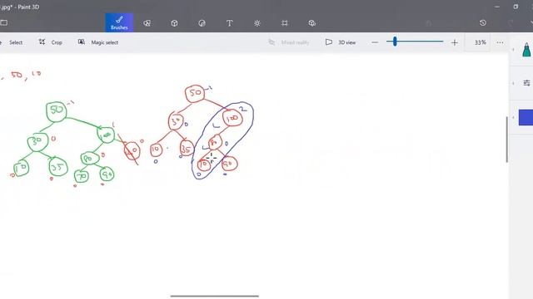Click the 33% zoom percentage field
The width and height of the screenshot is (533, 299).
click(481, 42)
